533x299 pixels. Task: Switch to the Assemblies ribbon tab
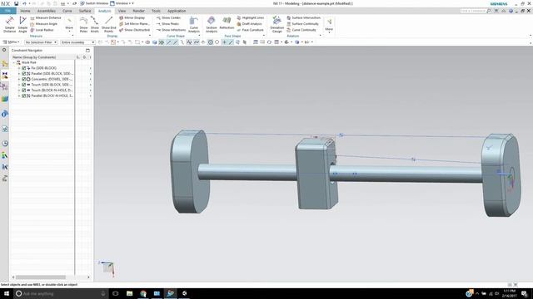(x=47, y=11)
